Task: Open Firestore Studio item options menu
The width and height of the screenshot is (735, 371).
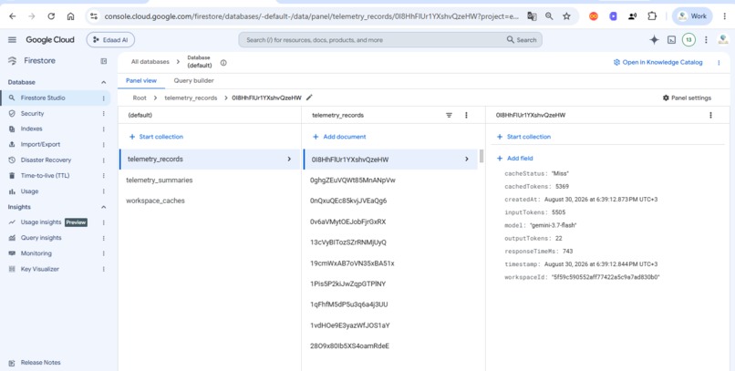Action: tap(104, 98)
